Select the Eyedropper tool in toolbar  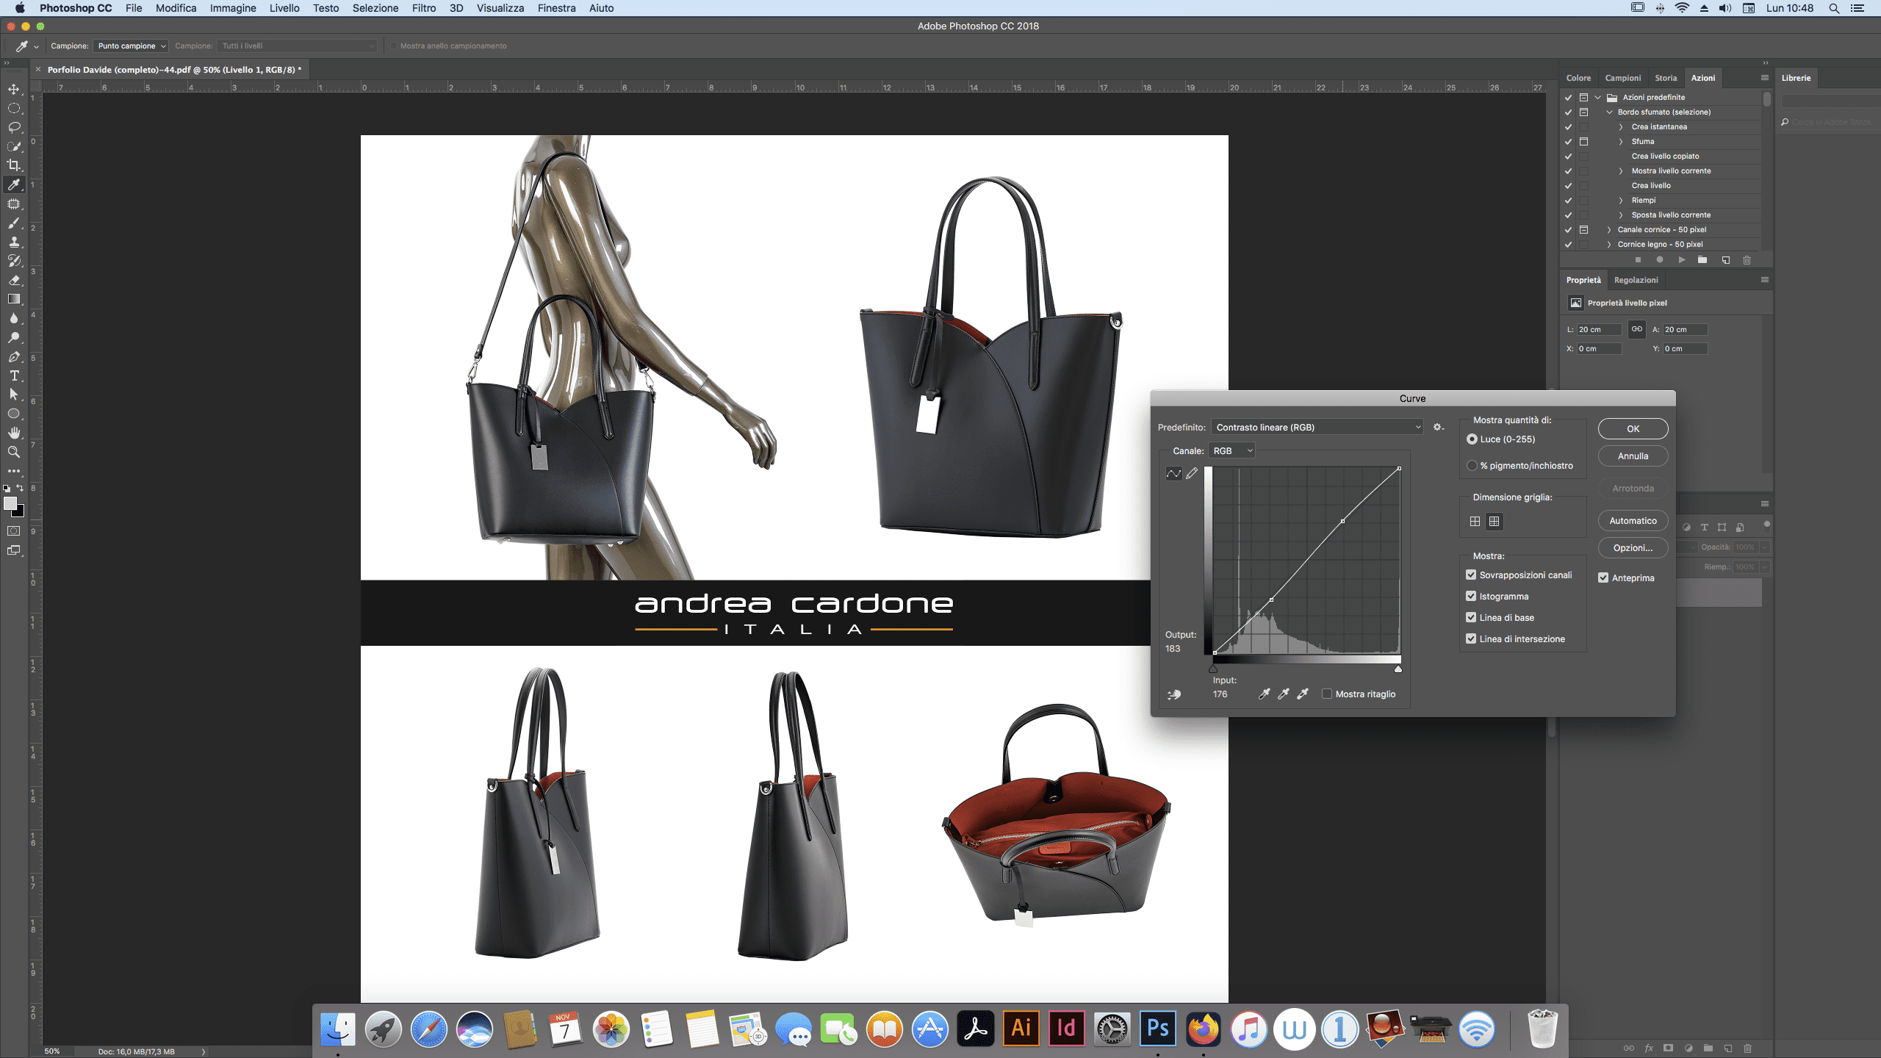click(x=14, y=184)
